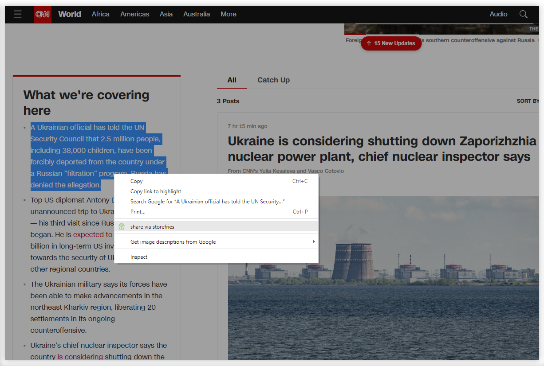Select Copy from the context menu

click(x=137, y=181)
